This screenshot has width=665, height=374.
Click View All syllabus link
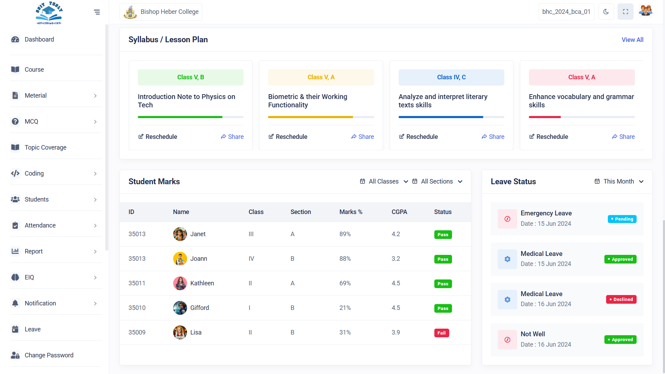coord(632,40)
